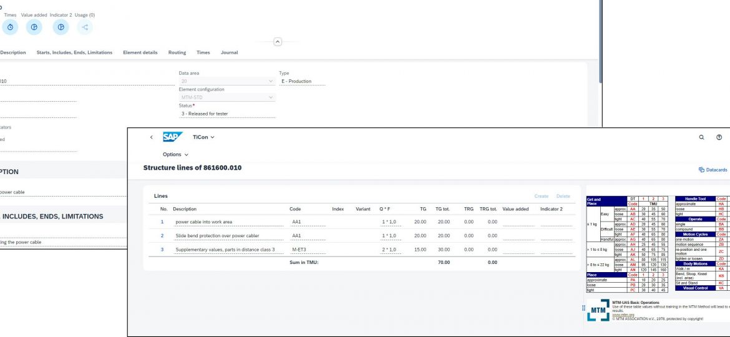This screenshot has height=337, width=730.
Task: Open the help question mark icon
Action: 719,137
